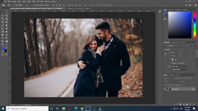Select the Eraser tool
Screen dimensions: 198x111
(6, 28)
